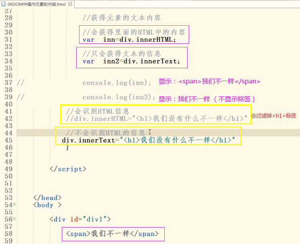Click the comment //不会识别HTML的信息

pyautogui.click(x=105, y=133)
